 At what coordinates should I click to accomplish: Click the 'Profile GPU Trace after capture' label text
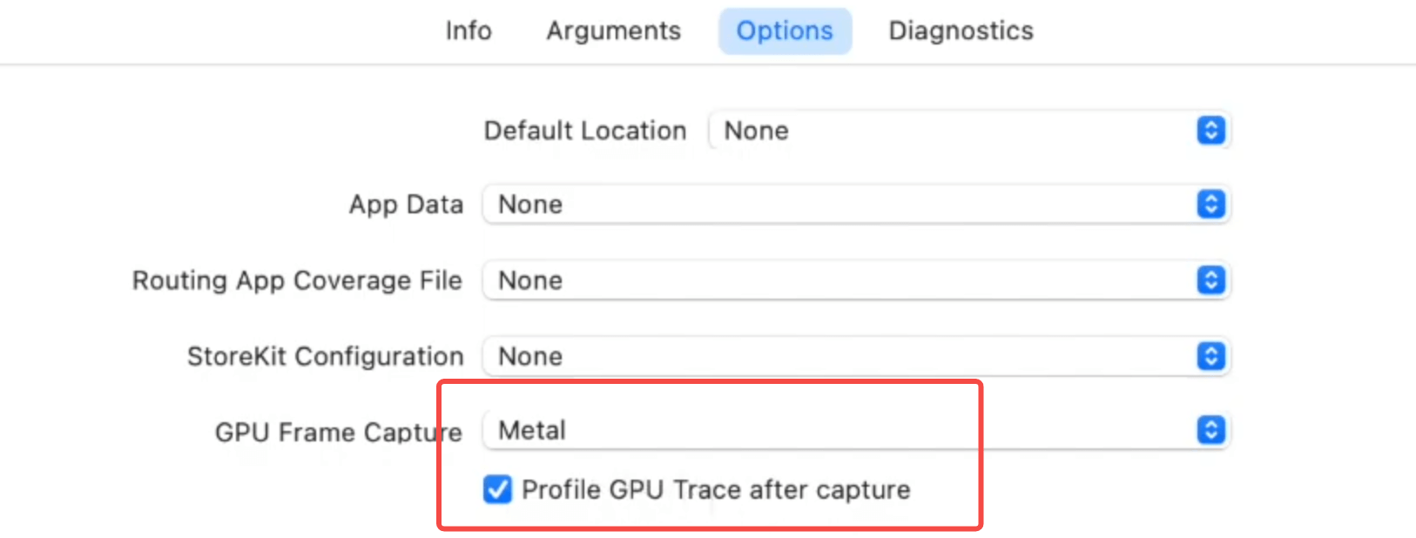pyautogui.click(x=716, y=490)
